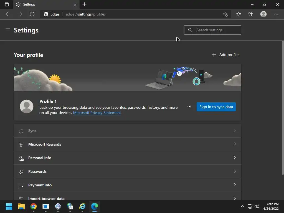The height and width of the screenshot is (213, 284).
Task: Add this page to favorites star icon
Action: click(225, 14)
